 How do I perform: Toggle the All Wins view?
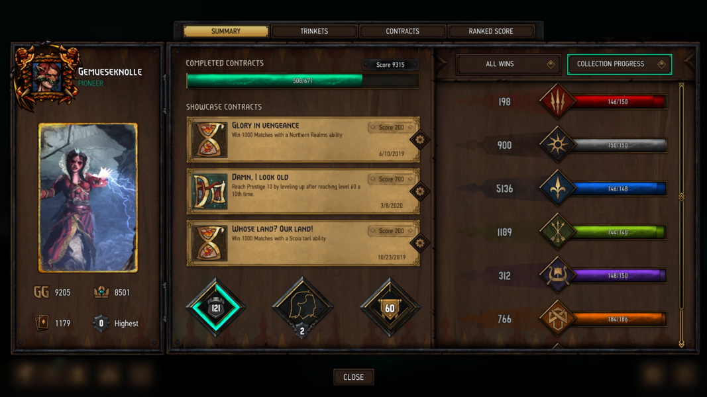508,64
